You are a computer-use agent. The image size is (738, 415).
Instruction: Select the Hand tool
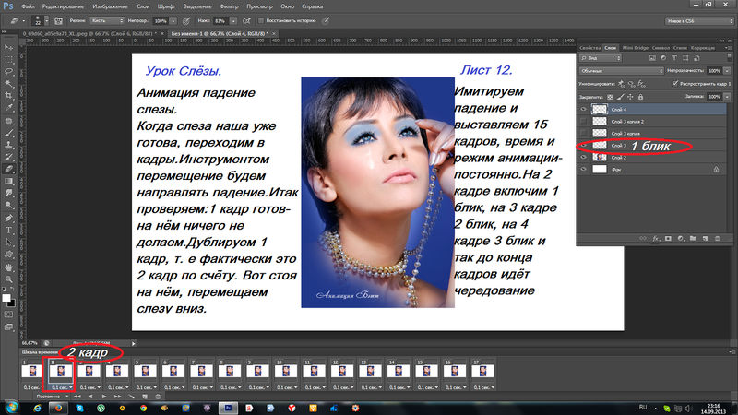coord(8,267)
